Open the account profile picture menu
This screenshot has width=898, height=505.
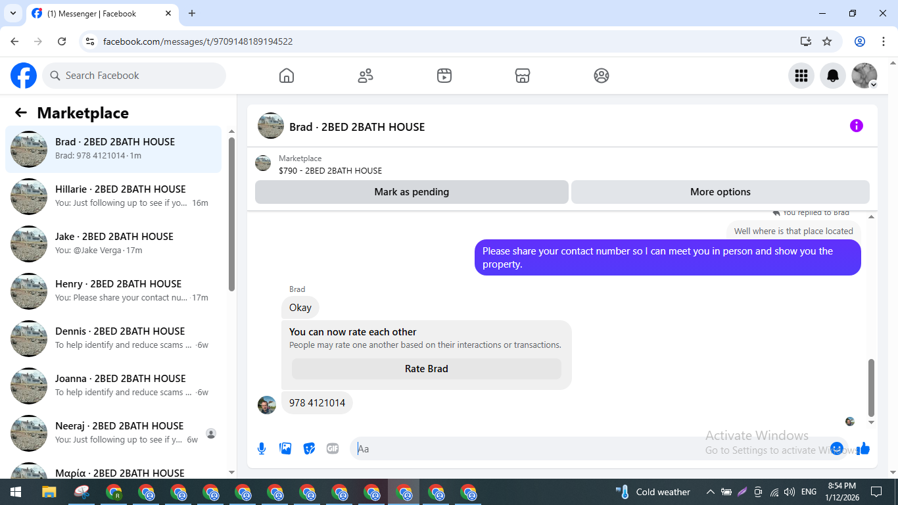click(864, 76)
